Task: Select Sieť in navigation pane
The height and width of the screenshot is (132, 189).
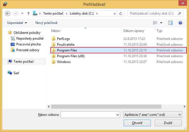Action: pyautogui.click(x=16, y=73)
